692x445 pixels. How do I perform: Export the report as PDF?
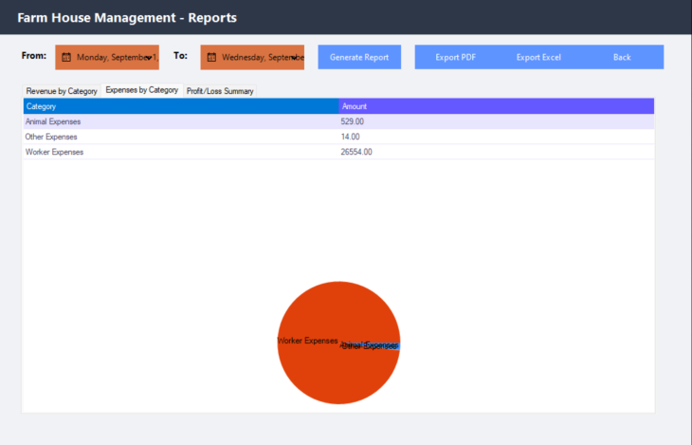tap(455, 57)
